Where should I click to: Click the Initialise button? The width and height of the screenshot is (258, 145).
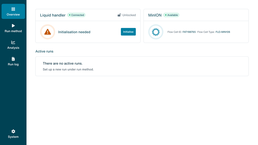(128, 32)
